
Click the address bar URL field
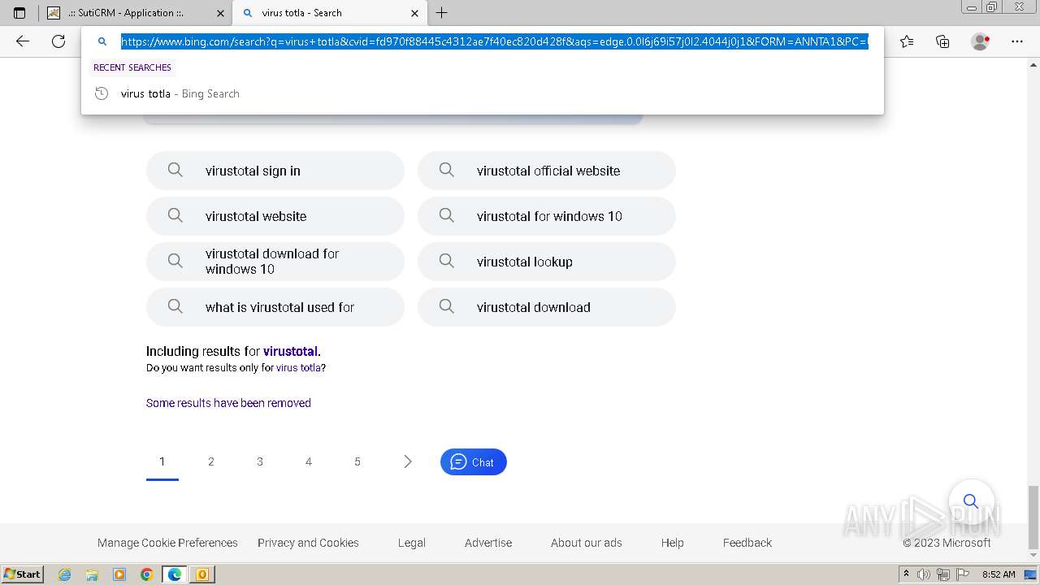495,41
